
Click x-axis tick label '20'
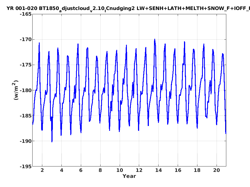[x=217, y=170]
